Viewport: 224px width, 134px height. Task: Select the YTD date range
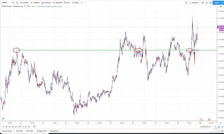click(x=19, y=127)
